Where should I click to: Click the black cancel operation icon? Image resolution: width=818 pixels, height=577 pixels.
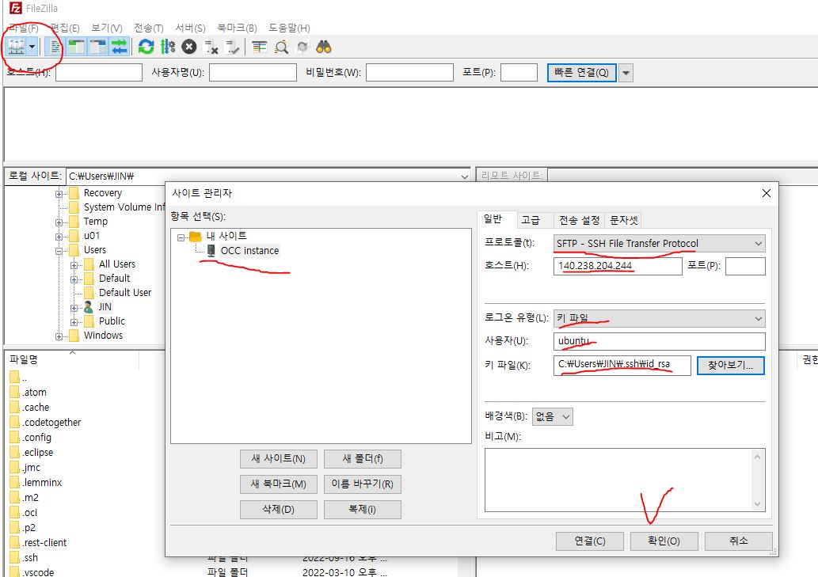188,47
